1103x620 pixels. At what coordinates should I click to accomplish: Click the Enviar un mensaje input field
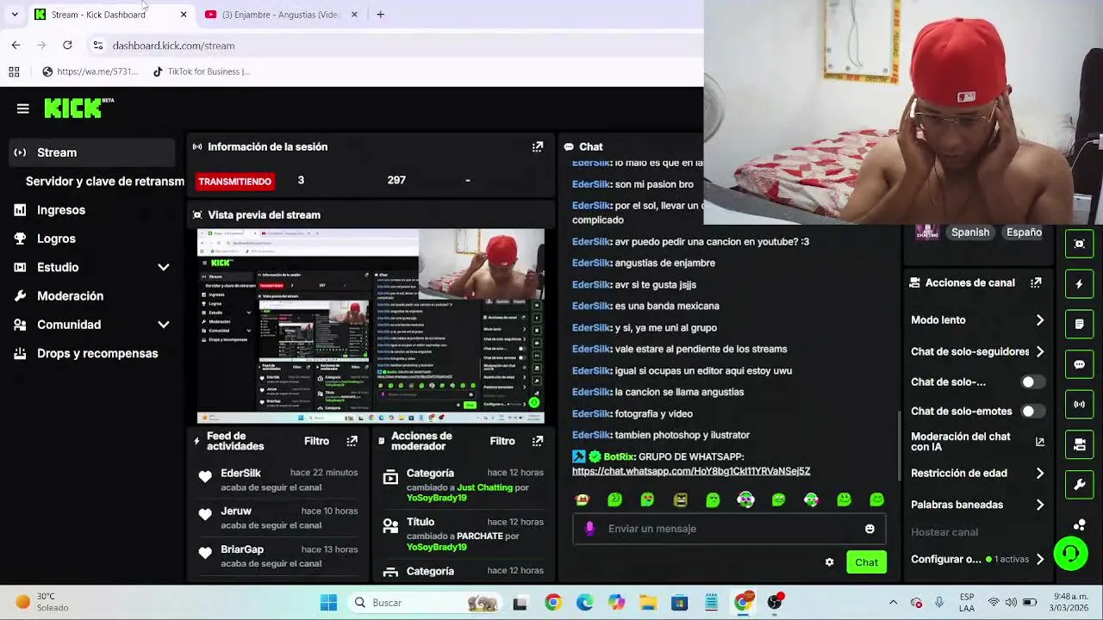pyautogui.click(x=729, y=529)
